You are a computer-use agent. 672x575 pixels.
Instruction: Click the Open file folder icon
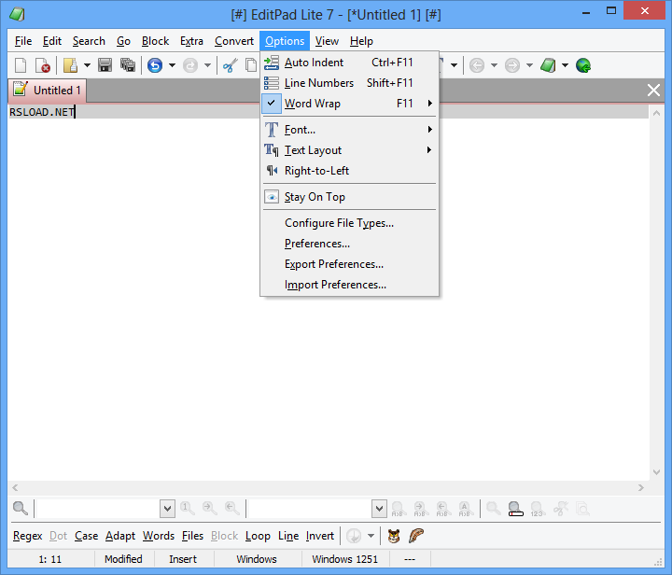pos(70,65)
